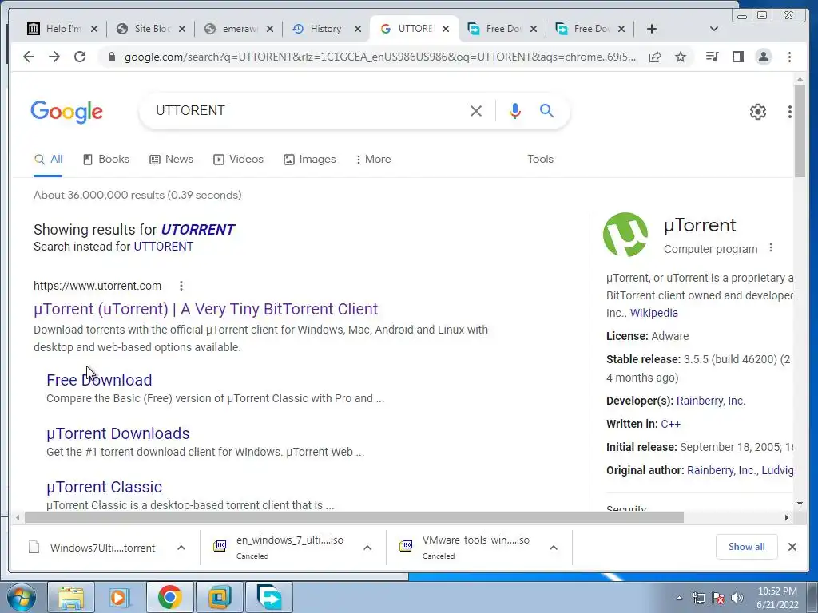This screenshot has width=818, height=613.
Task: Search instead for UTTORENT
Action: [x=163, y=246]
